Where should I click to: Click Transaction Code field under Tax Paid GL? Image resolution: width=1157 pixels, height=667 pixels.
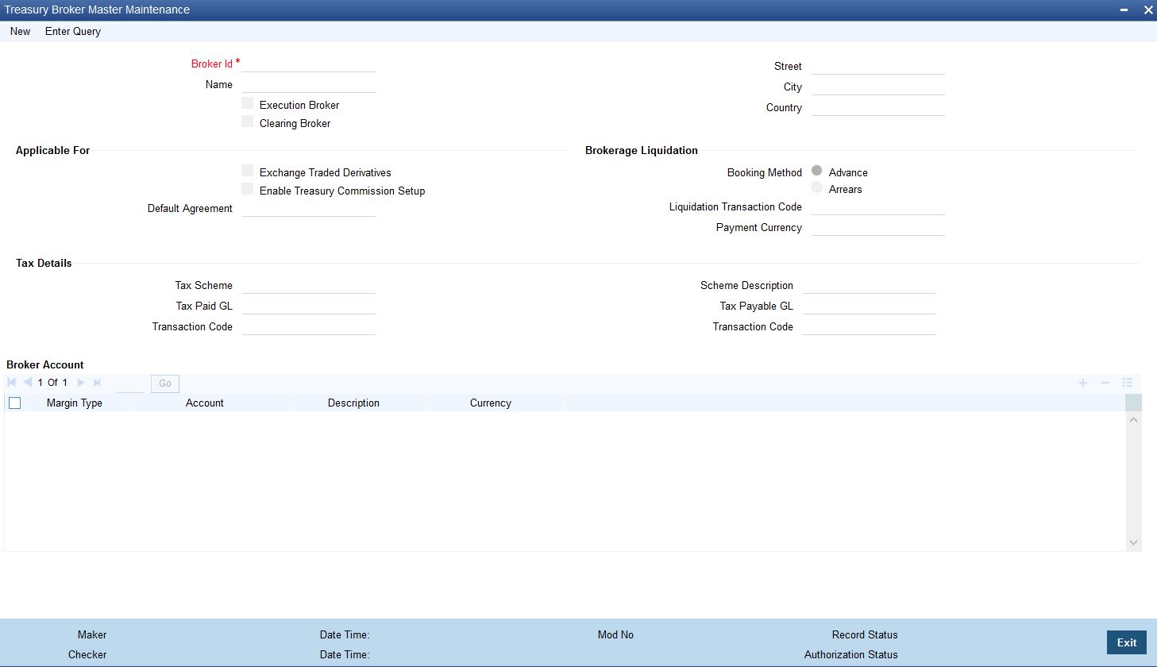[309, 326]
